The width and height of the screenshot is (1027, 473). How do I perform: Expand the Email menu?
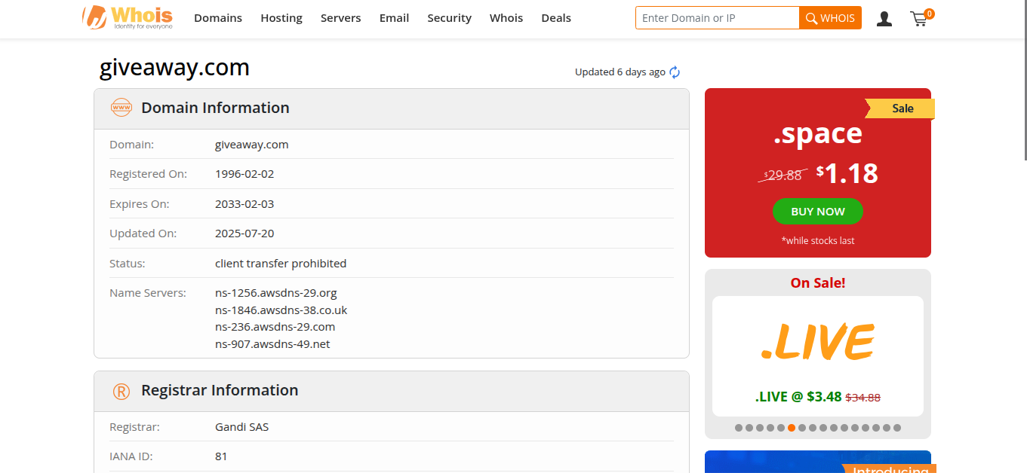tap(394, 18)
